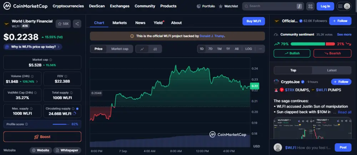Switch to About tab
Screen dimensions: 357x155
pyautogui.click(x=176, y=23)
